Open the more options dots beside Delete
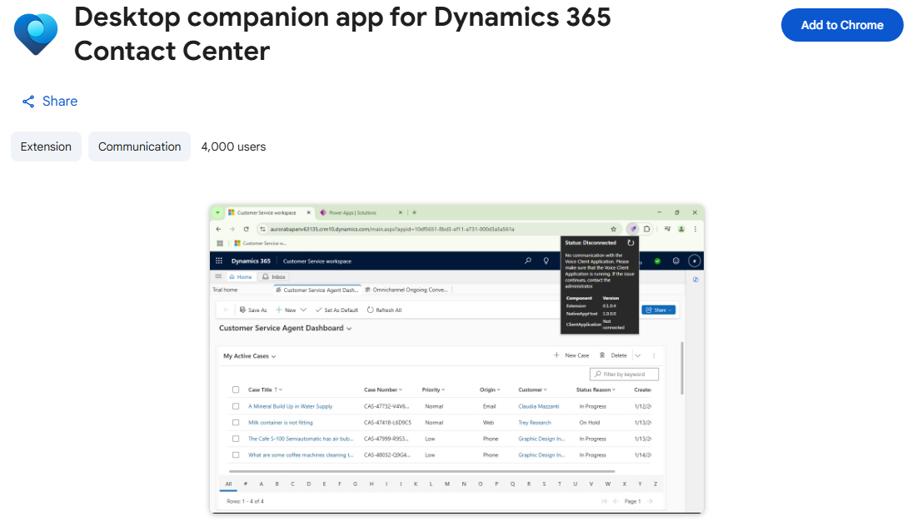The width and height of the screenshot is (907, 526). pyautogui.click(x=654, y=355)
